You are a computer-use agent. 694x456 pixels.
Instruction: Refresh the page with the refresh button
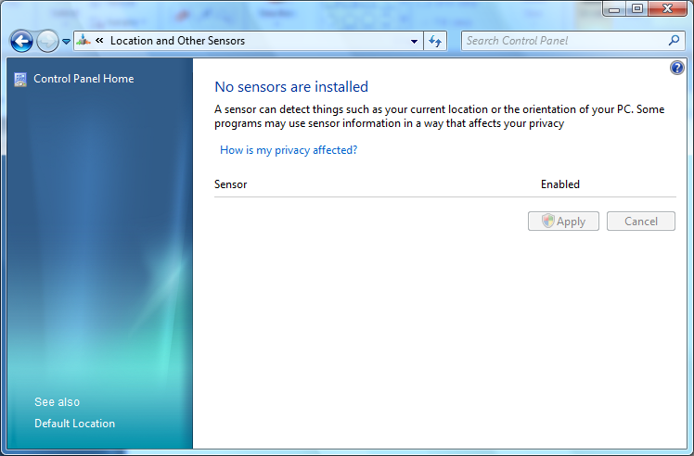coord(435,41)
